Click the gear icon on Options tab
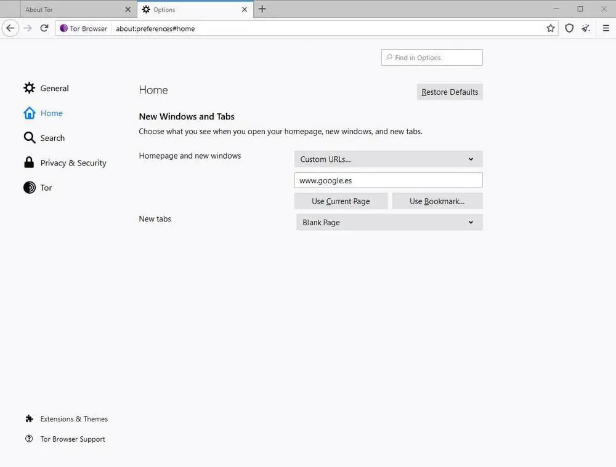 146,9
